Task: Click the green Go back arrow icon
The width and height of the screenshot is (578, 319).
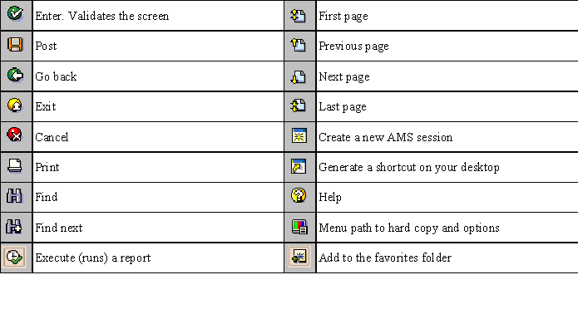Action: (15, 75)
